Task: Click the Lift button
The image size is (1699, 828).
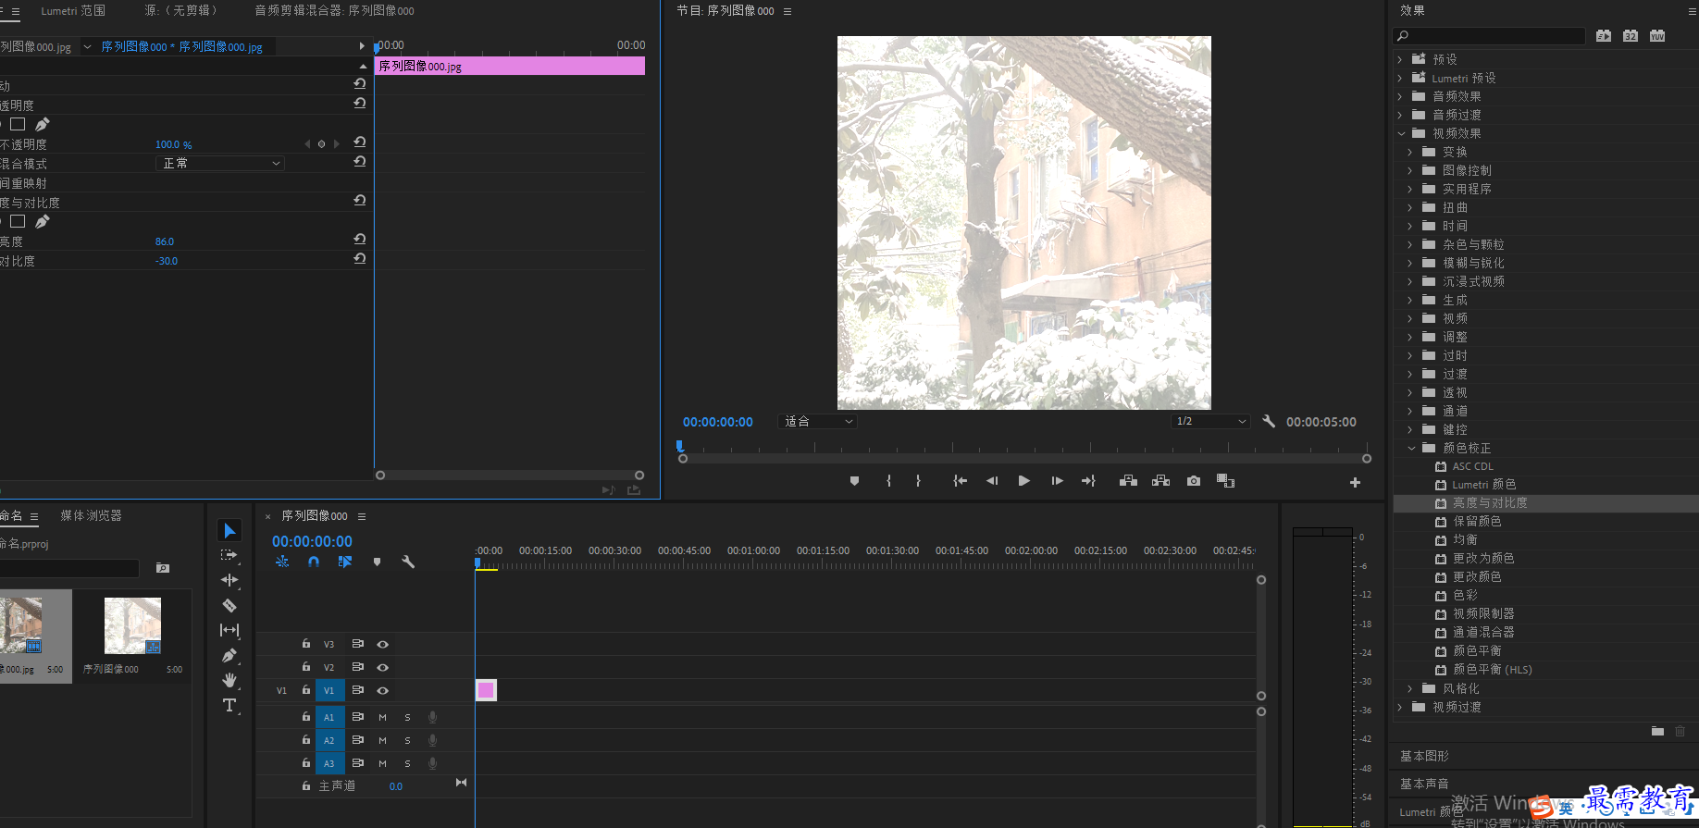Action: pyautogui.click(x=1128, y=481)
